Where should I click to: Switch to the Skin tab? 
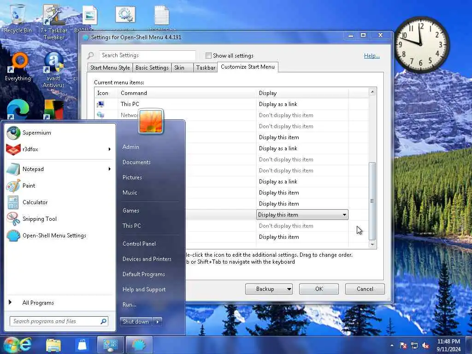coord(182,68)
